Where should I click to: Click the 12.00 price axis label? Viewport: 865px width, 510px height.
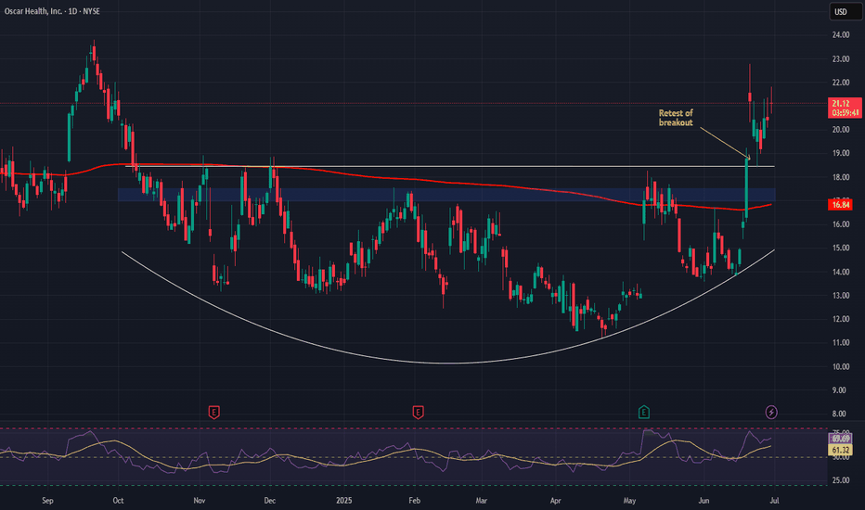841,319
